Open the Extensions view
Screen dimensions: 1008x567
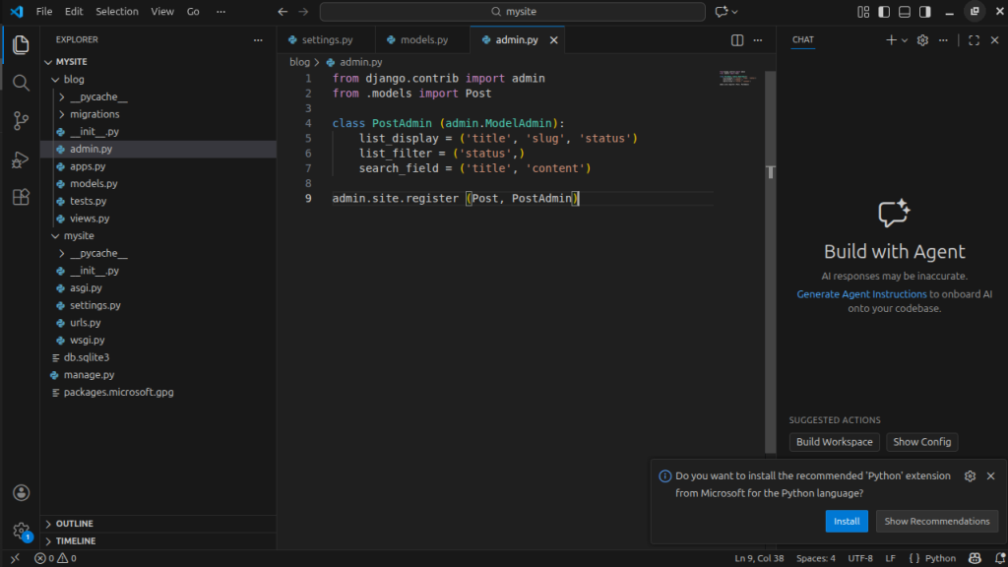click(x=20, y=198)
